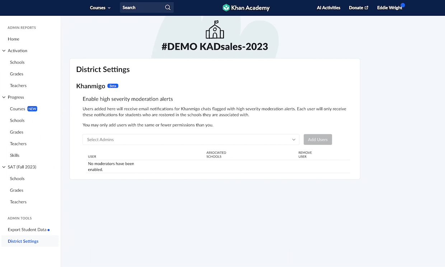445x267 pixels.
Task: Open the Donate external link
Action: pyautogui.click(x=358, y=8)
